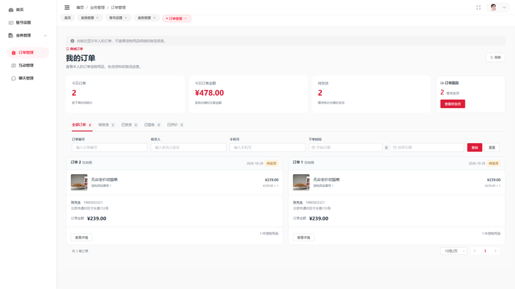Click the 今日订单金额 ¥478.00 value
This screenshot has width=515, height=289.
(x=209, y=92)
